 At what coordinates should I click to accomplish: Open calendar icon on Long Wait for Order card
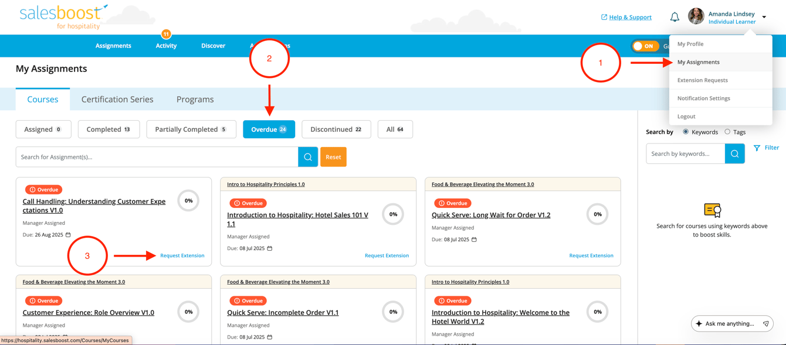click(x=474, y=240)
